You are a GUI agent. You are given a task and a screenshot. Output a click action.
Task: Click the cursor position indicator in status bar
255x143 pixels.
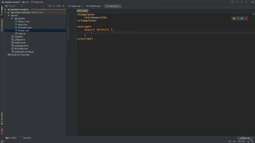229,141
